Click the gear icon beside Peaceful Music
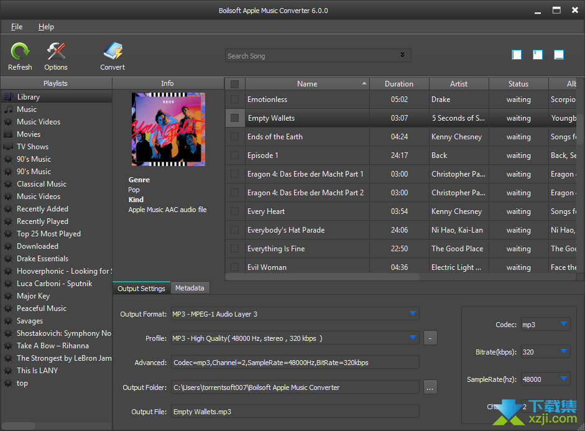Screen dimensions: 585x431 pyautogui.click(x=8, y=308)
